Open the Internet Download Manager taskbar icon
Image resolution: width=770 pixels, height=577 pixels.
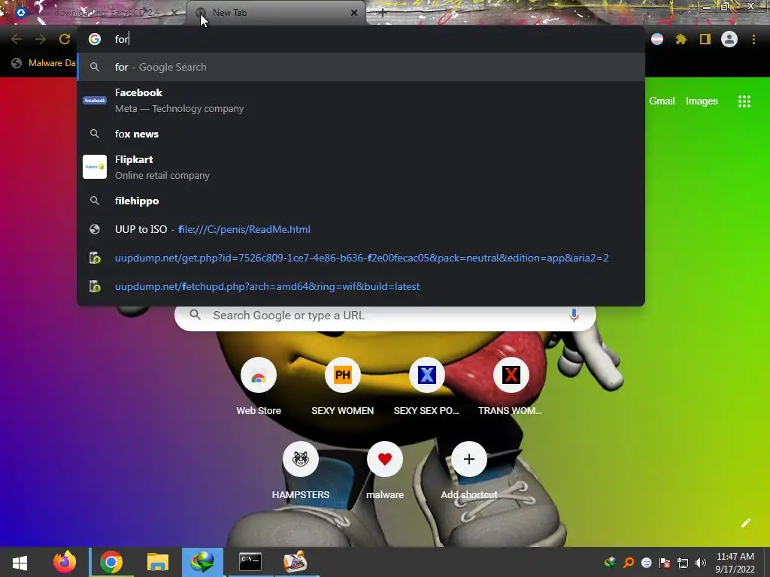click(202, 562)
